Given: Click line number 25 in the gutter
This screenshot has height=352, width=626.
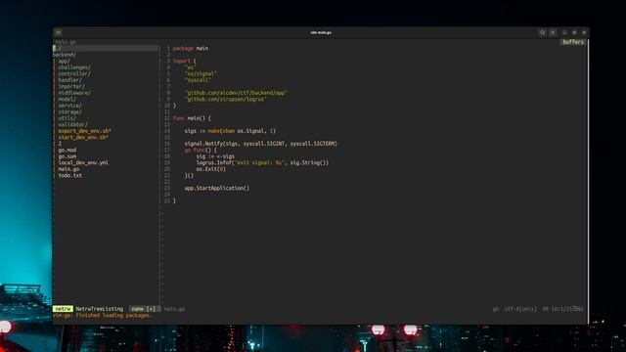Looking at the screenshot, I should point(167,200).
